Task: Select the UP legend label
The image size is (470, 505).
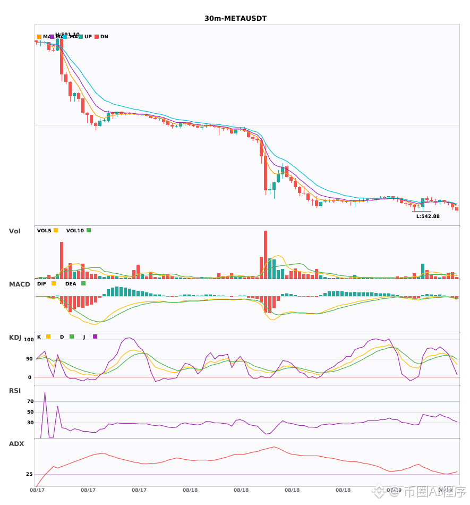Action: (88, 37)
